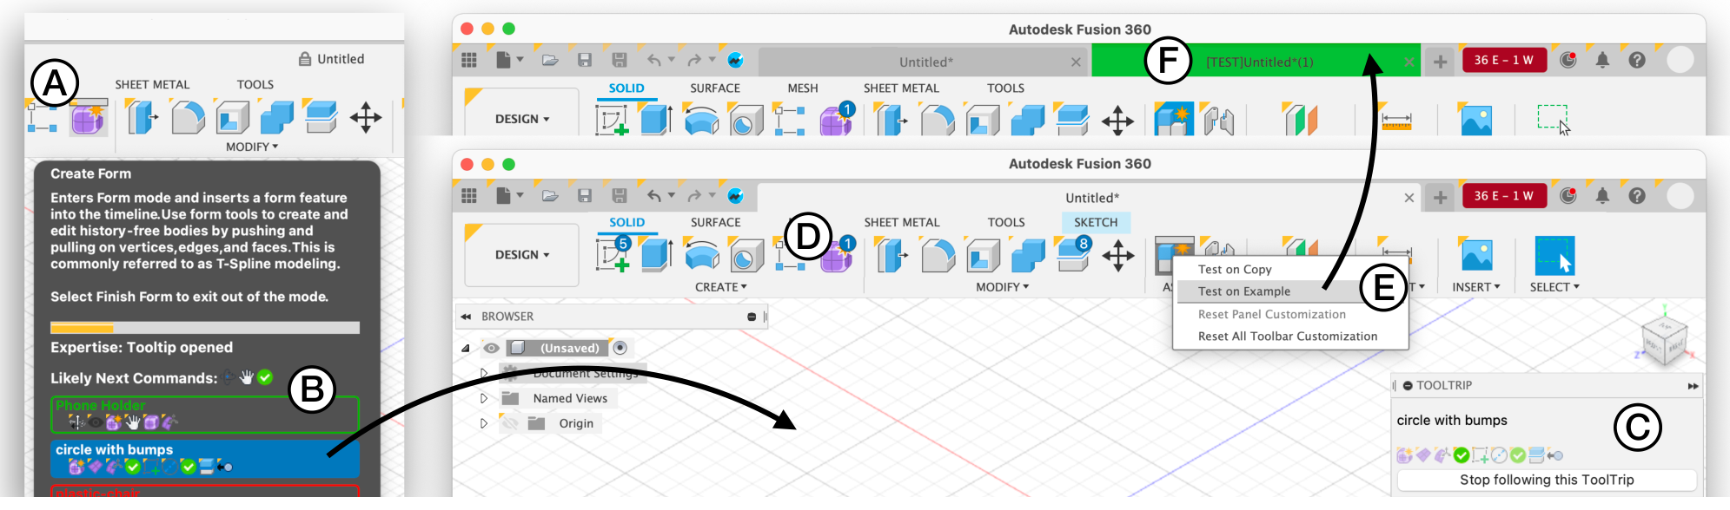Screen dimensions: 1730x510
Task: Switch to SHEET METAL tab in lower window
Action: pos(902,223)
